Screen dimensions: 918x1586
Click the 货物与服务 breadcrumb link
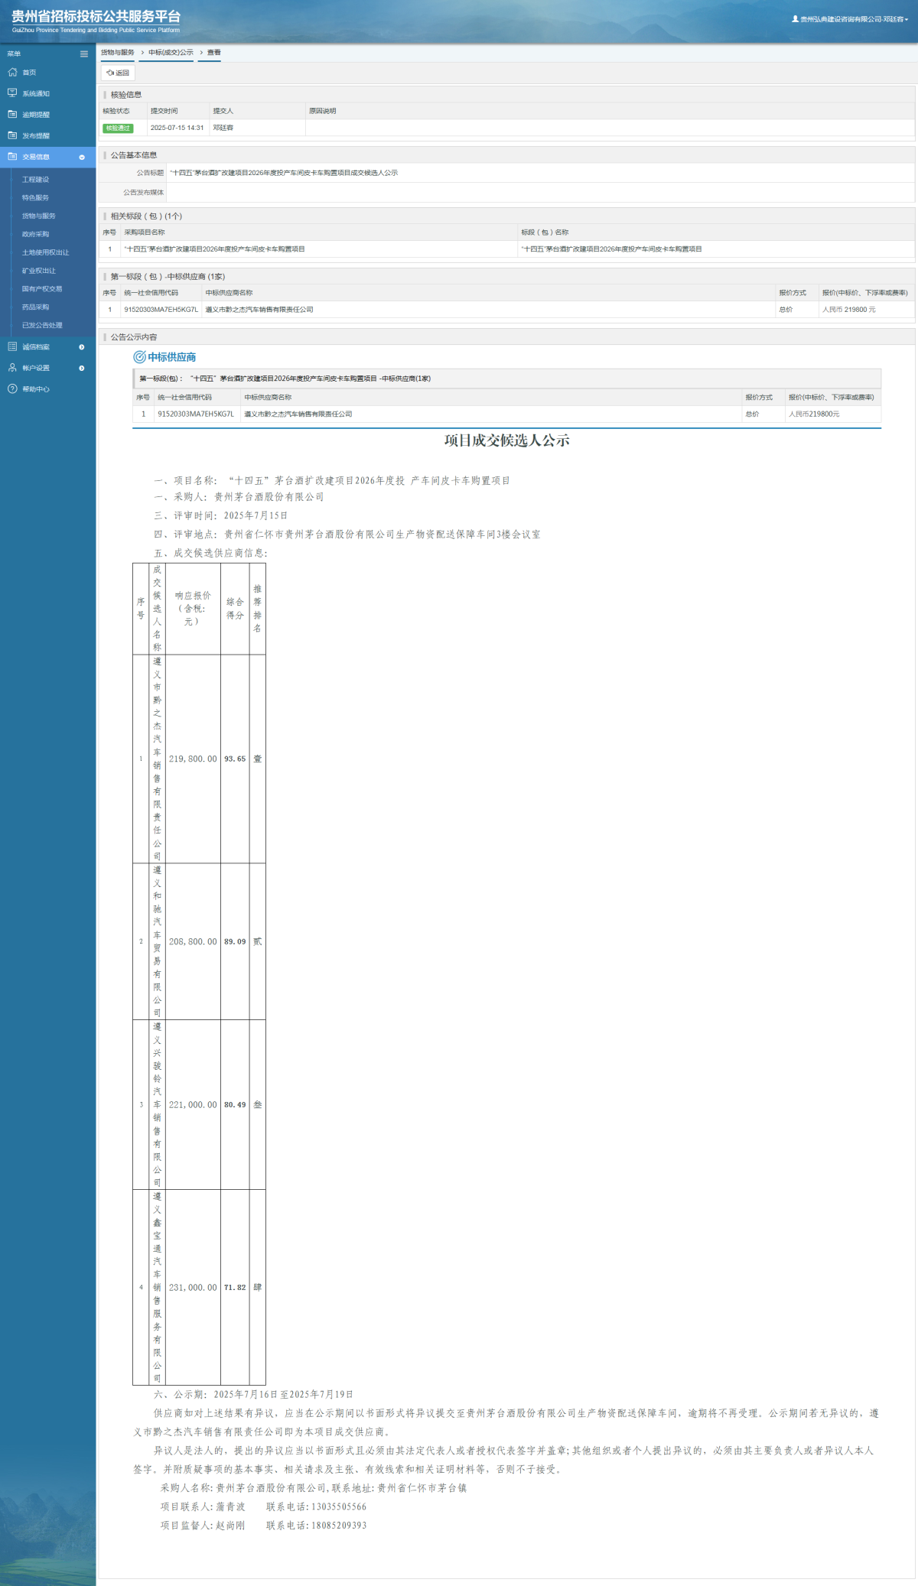(x=118, y=53)
